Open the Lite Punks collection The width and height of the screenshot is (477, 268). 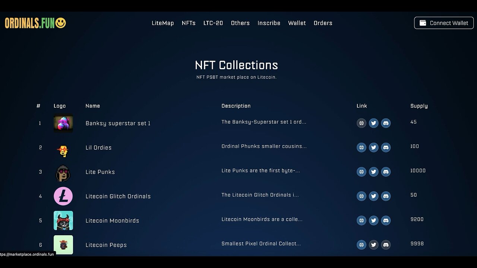tap(100, 172)
